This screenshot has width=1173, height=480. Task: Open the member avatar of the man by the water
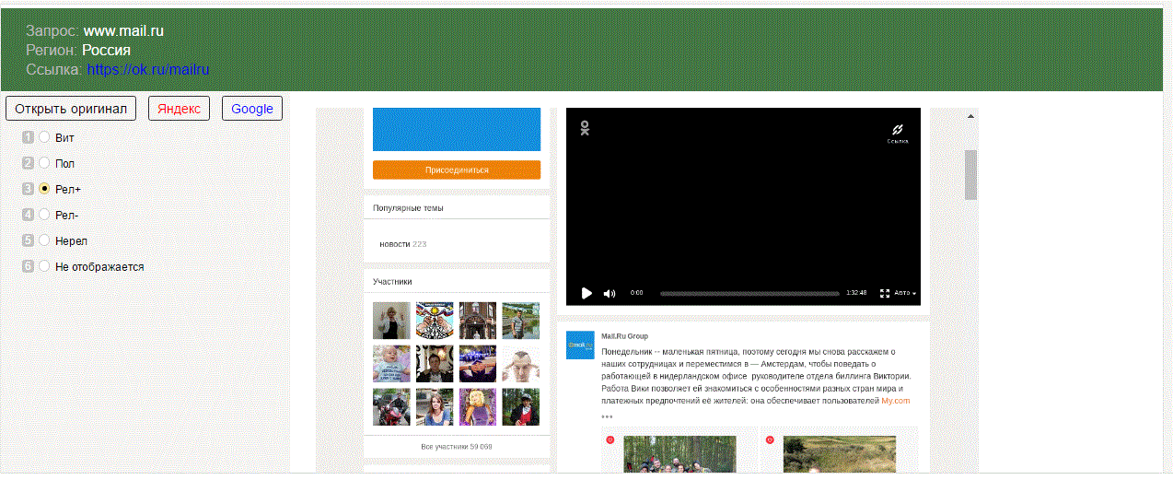coord(521,321)
